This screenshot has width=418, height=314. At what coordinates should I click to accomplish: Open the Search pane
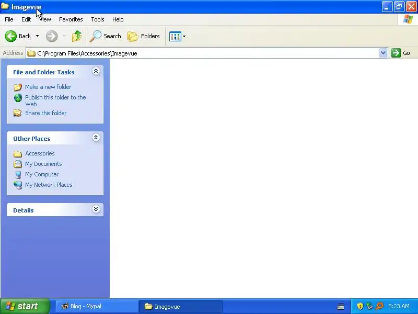pyautogui.click(x=106, y=36)
